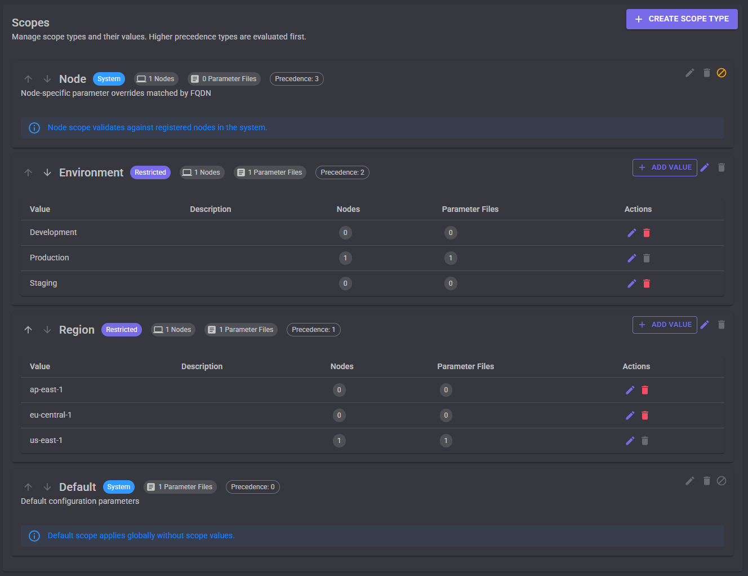This screenshot has height=576, width=748.
Task: Delete the eu-central-1 region value
Action: pos(645,415)
